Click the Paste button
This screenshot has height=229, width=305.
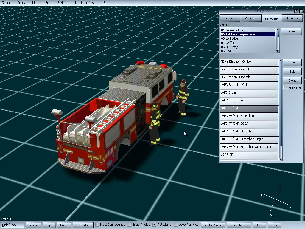tap(64, 225)
